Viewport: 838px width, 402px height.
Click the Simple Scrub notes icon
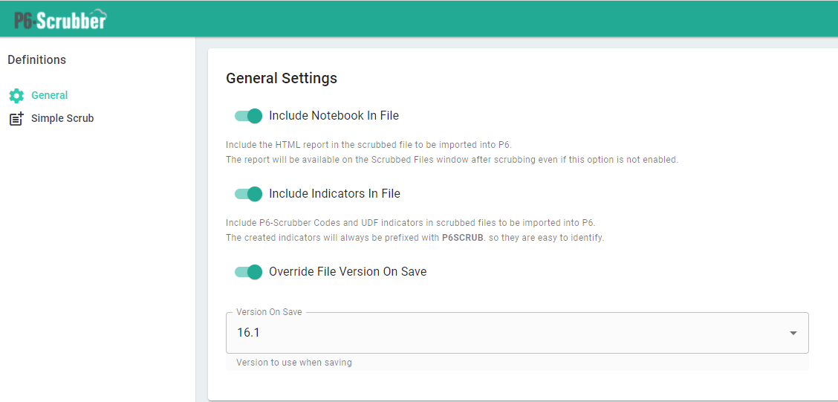click(x=16, y=119)
